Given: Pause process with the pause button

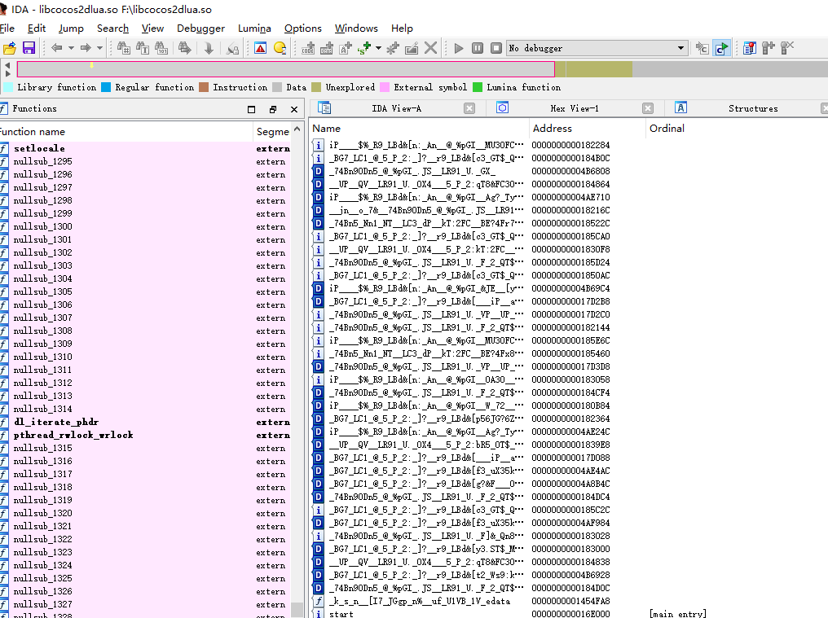Looking at the screenshot, I should click(478, 48).
